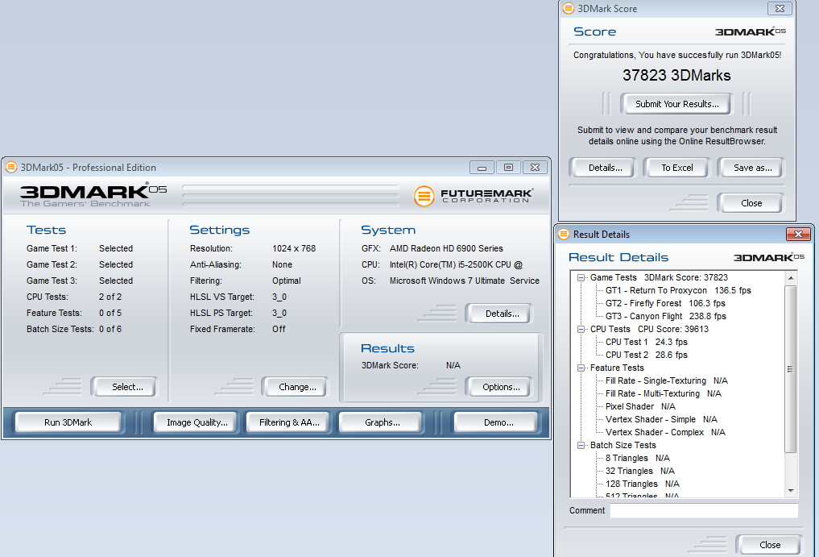Select 32 Triangles row

click(640, 472)
